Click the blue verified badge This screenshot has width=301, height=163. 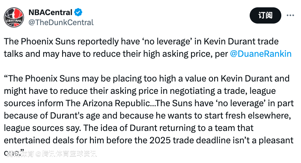coord(78,12)
